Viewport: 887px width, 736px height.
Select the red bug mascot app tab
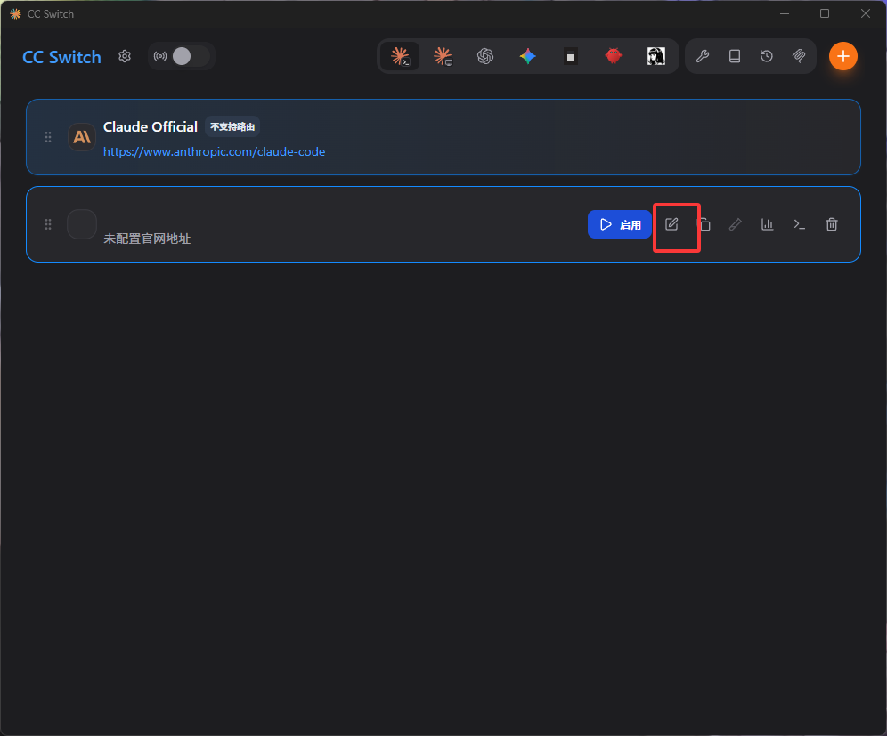tap(614, 56)
